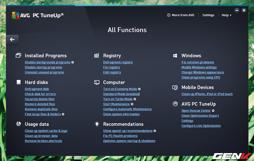Image resolution: width=254 pixels, height=161 pixels.
Task: Click Show Optimization Report link
Action: [200, 116]
